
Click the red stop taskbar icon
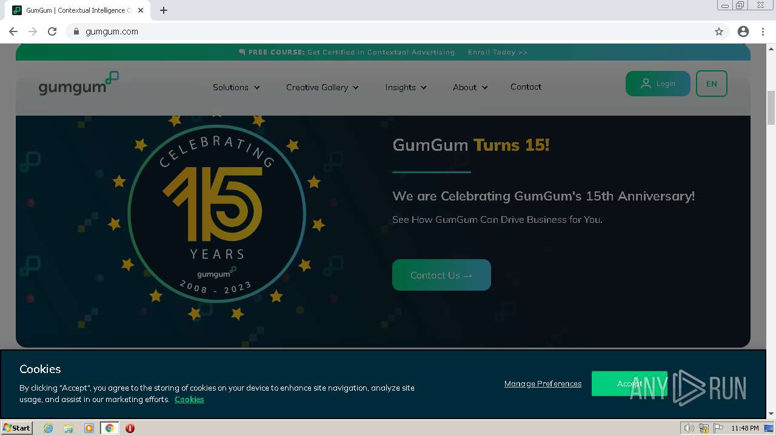coord(130,428)
